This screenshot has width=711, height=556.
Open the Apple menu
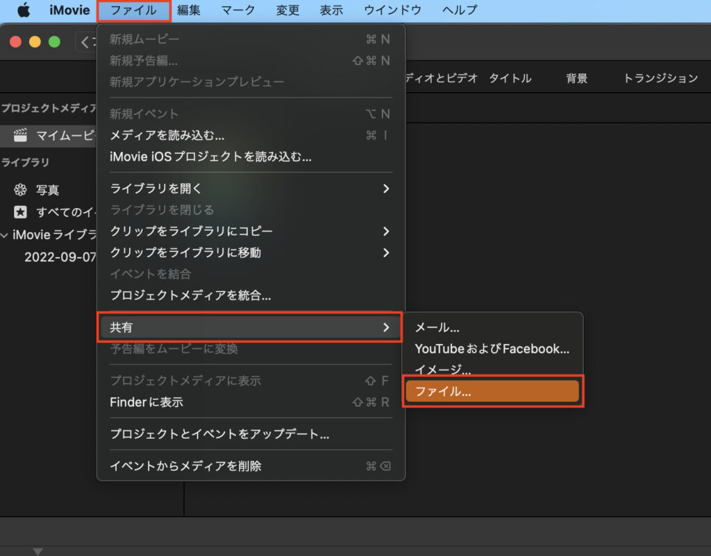[x=24, y=10]
